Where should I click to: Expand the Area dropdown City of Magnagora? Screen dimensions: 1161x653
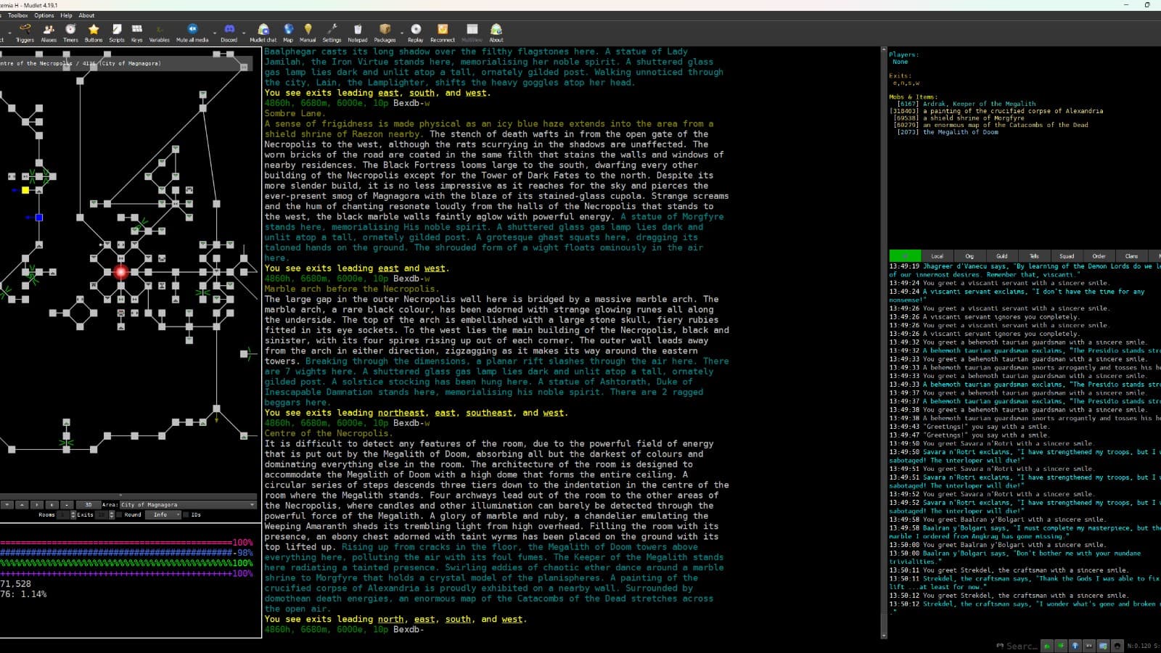pyautogui.click(x=188, y=504)
